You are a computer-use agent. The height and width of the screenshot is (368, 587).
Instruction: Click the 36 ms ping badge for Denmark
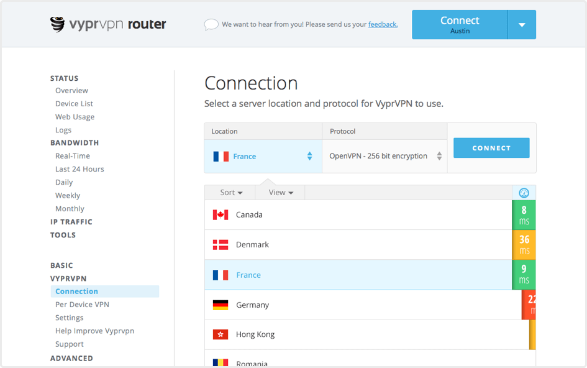[x=524, y=245]
